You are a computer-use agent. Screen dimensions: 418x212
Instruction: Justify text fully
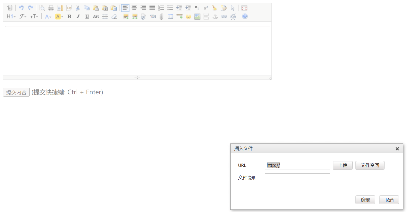click(x=152, y=8)
